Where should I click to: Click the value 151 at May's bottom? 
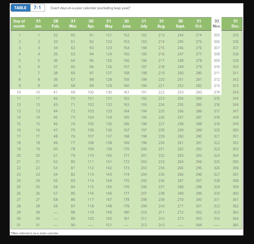[x=109, y=225]
